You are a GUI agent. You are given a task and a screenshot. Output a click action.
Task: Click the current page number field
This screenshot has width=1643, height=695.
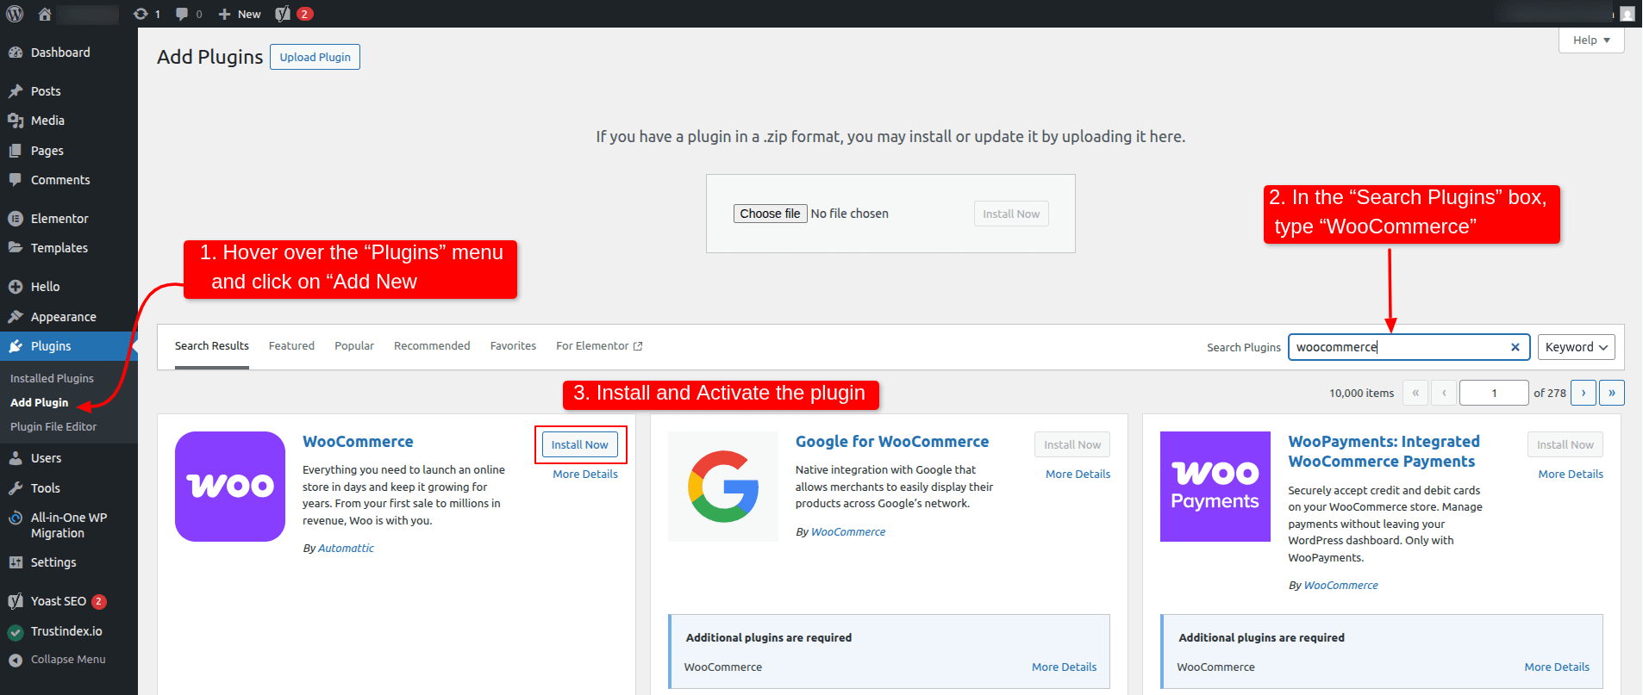pos(1494,393)
